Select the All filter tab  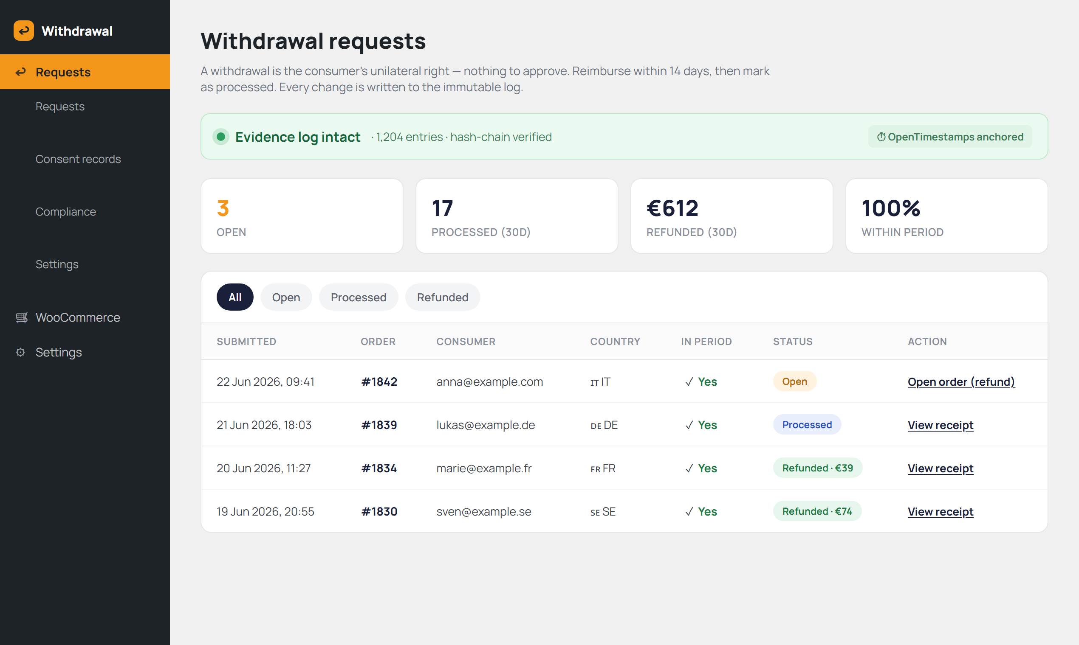tap(235, 297)
